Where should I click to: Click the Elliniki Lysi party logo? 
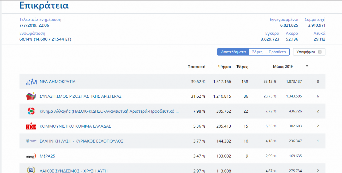coord(31,141)
